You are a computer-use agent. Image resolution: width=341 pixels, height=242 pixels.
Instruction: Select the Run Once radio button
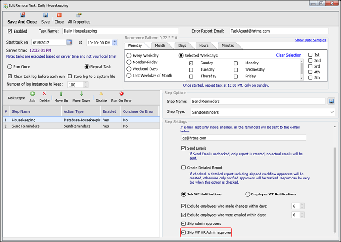pyautogui.click(x=10, y=66)
